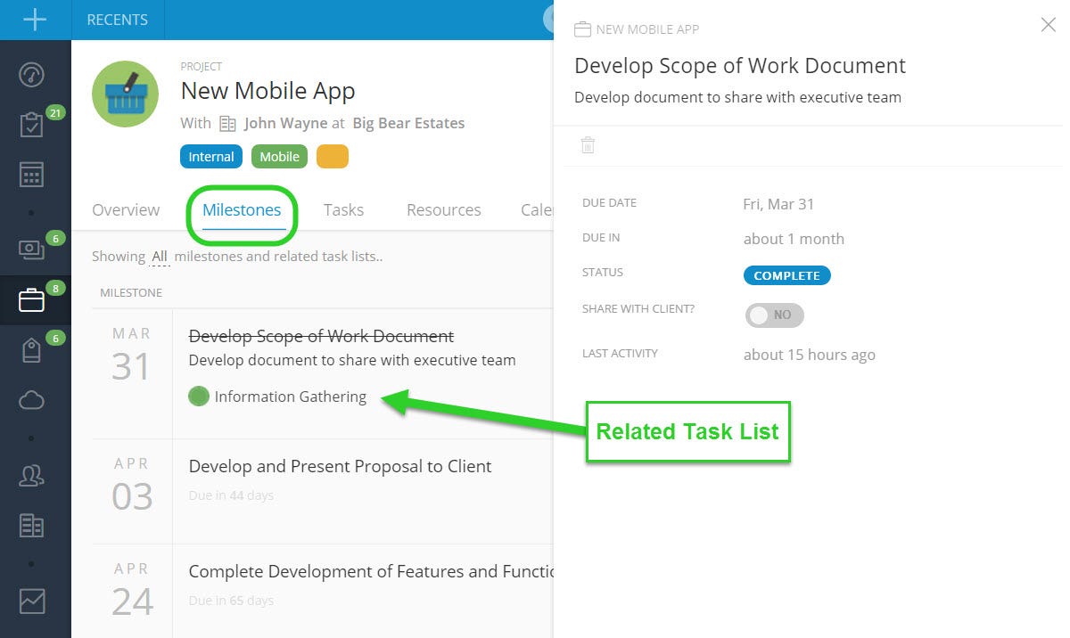This screenshot has width=1070, height=638.
Task: Click green circle beside Information Gathering
Action: click(x=199, y=397)
